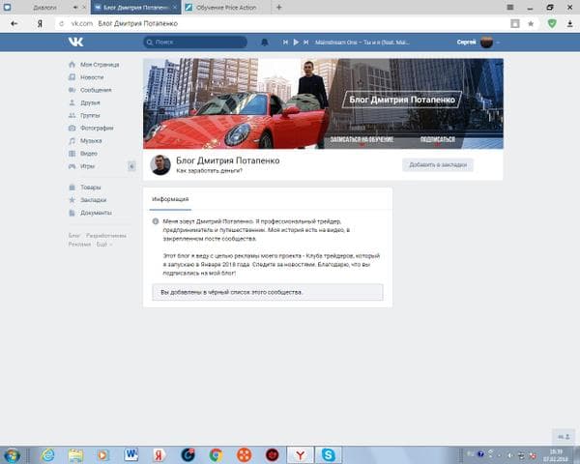Open the Windows Start button

[12, 455]
